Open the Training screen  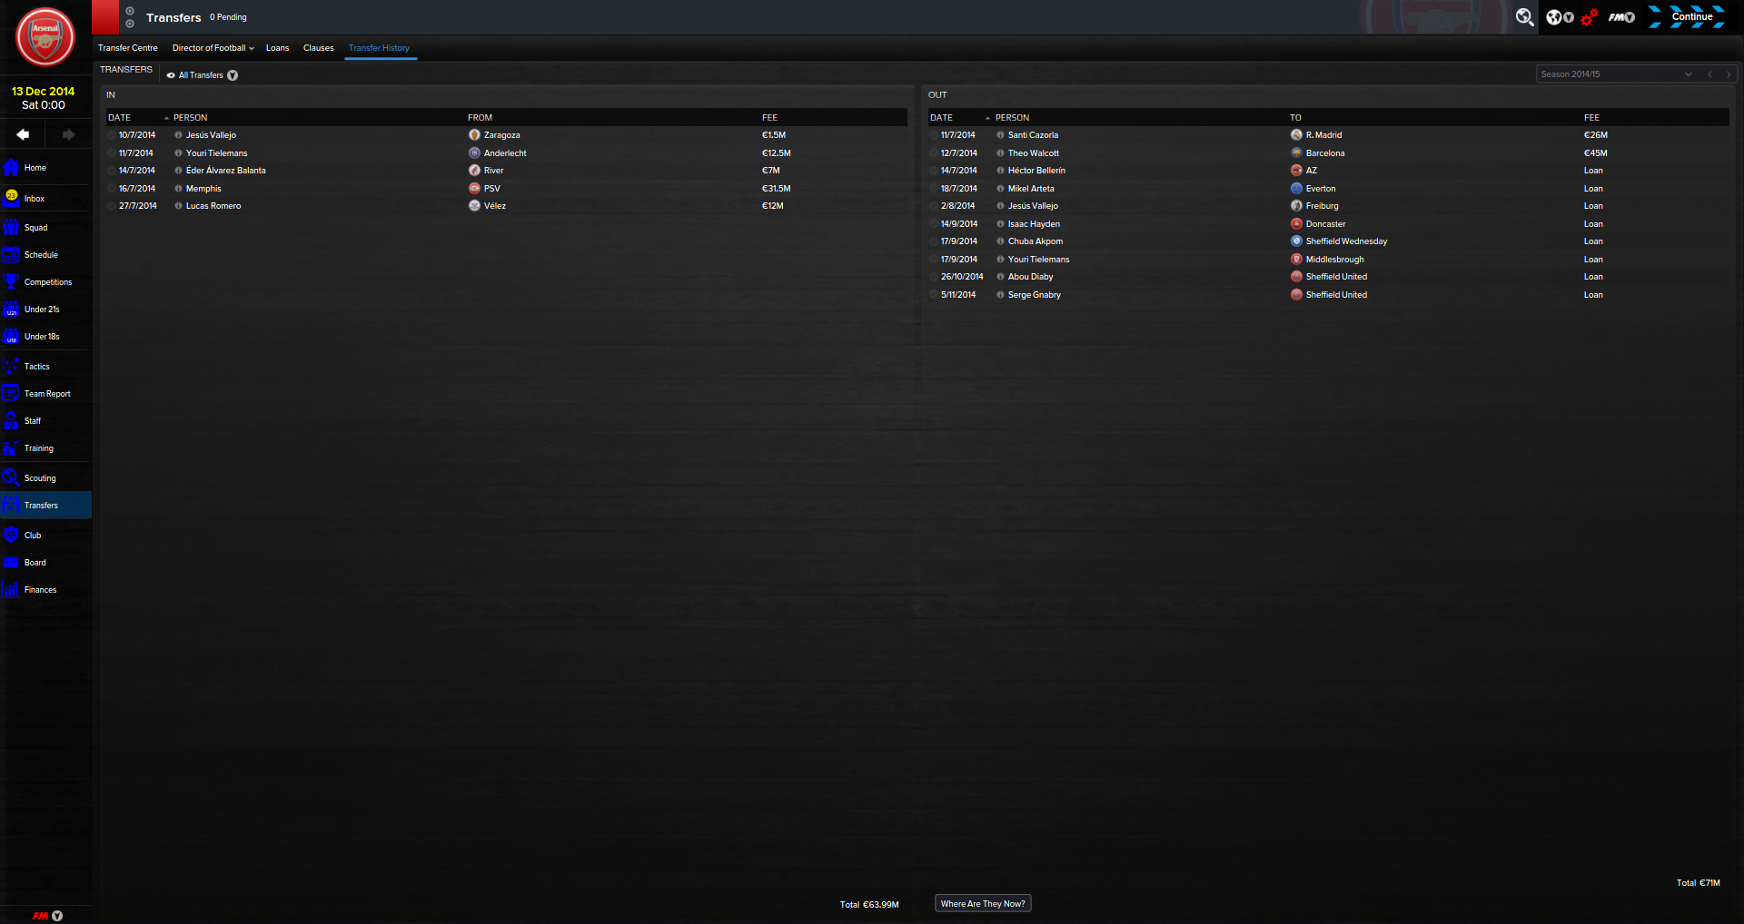[45, 448]
